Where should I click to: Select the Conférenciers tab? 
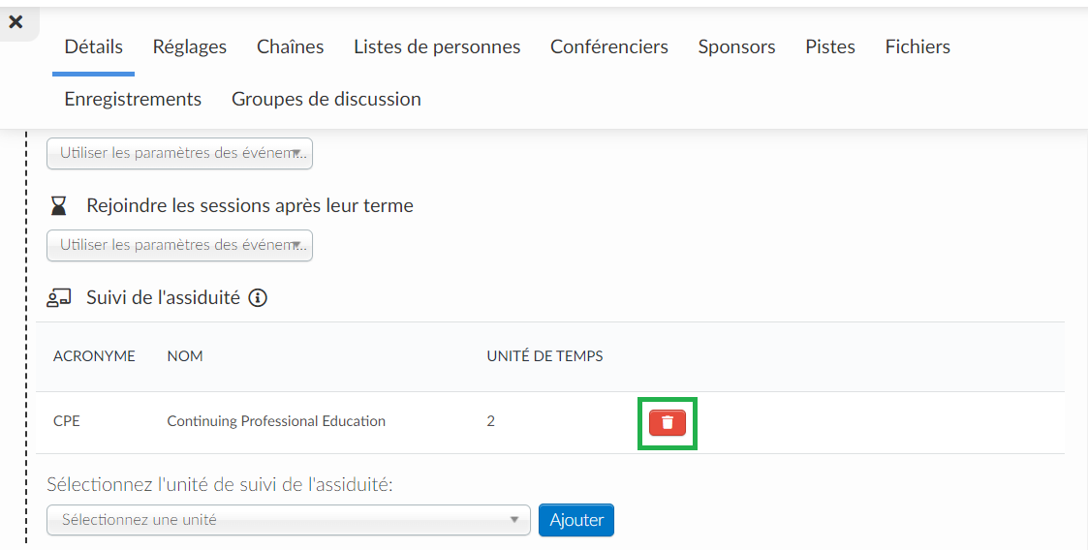click(609, 47)
